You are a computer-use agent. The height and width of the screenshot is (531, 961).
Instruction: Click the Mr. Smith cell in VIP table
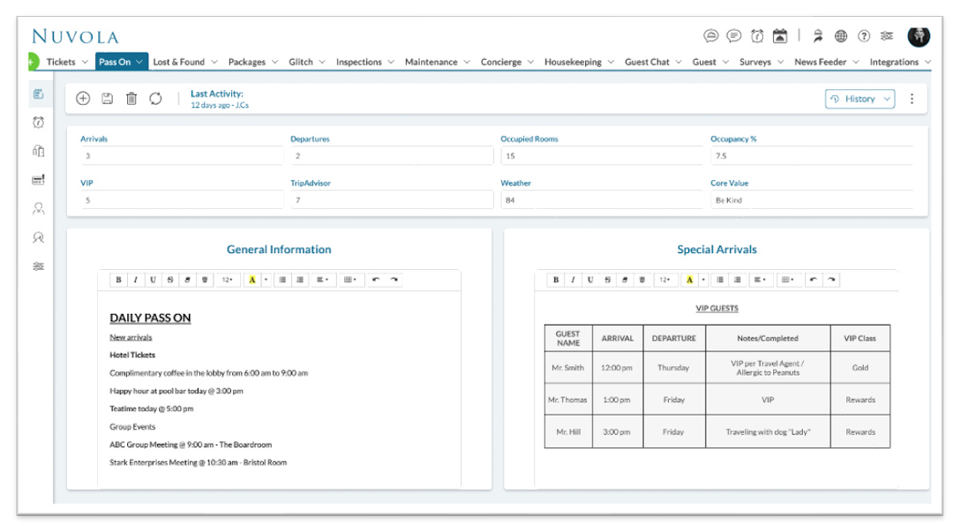568,368
